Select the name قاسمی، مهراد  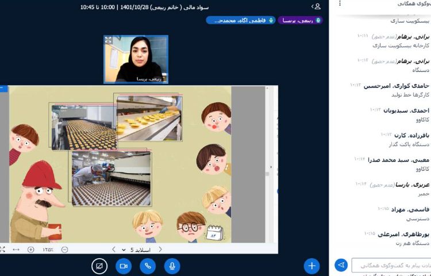tap(410, 209)
